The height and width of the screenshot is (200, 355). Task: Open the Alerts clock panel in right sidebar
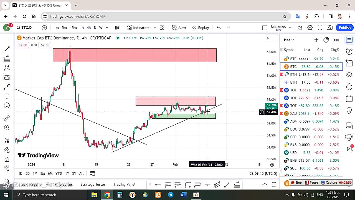[x=349, y=52]
